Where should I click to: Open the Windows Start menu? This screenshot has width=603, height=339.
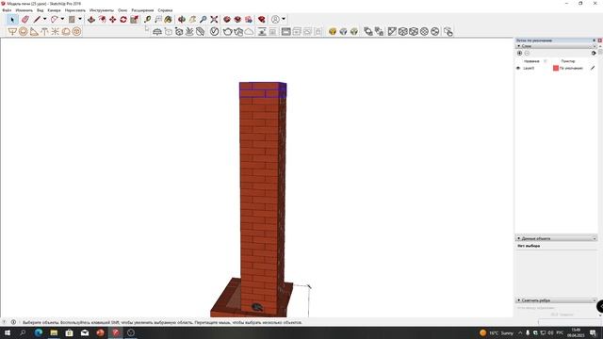(x=7, y=332)
